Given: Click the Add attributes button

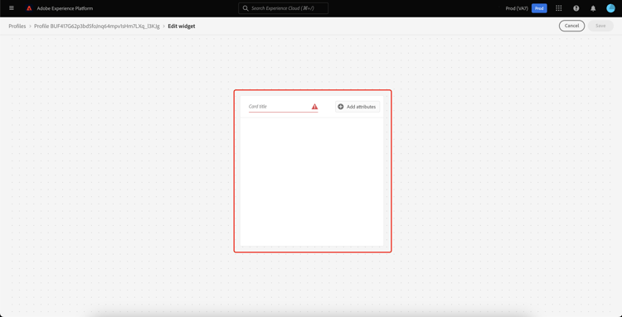Looking at the screenshot, I should [357, 107].
